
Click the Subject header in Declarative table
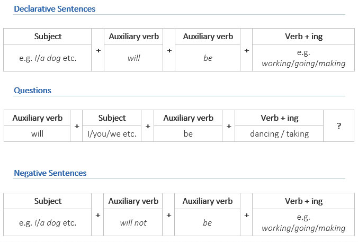[x=48, y=37]
